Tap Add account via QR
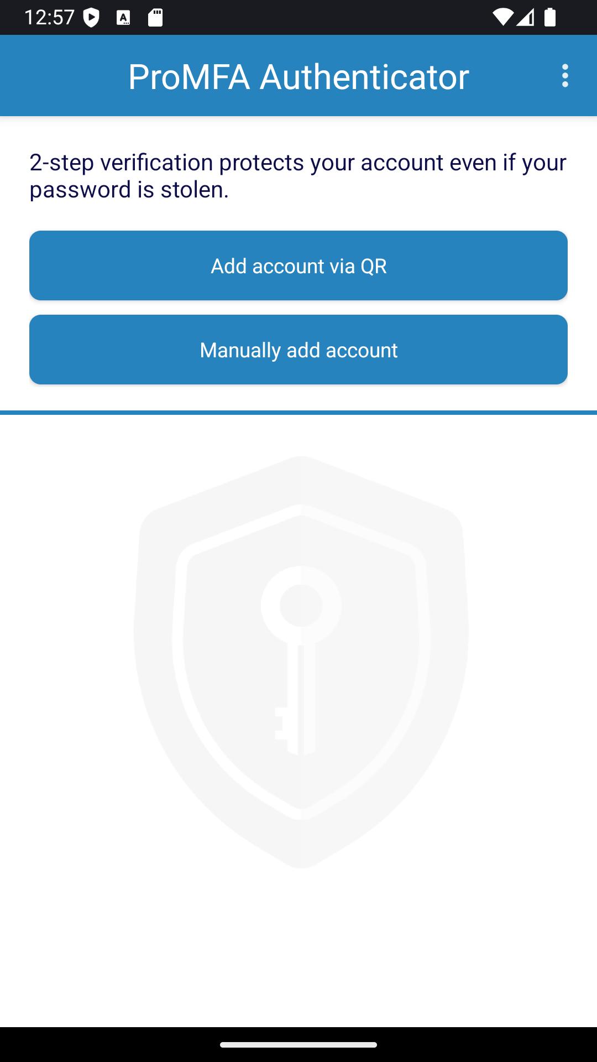The image size is (597, 1062). coord(298,265)
